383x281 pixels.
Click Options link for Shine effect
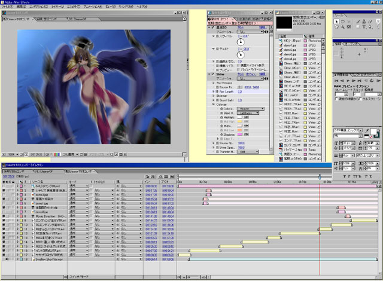pos(251,74)
